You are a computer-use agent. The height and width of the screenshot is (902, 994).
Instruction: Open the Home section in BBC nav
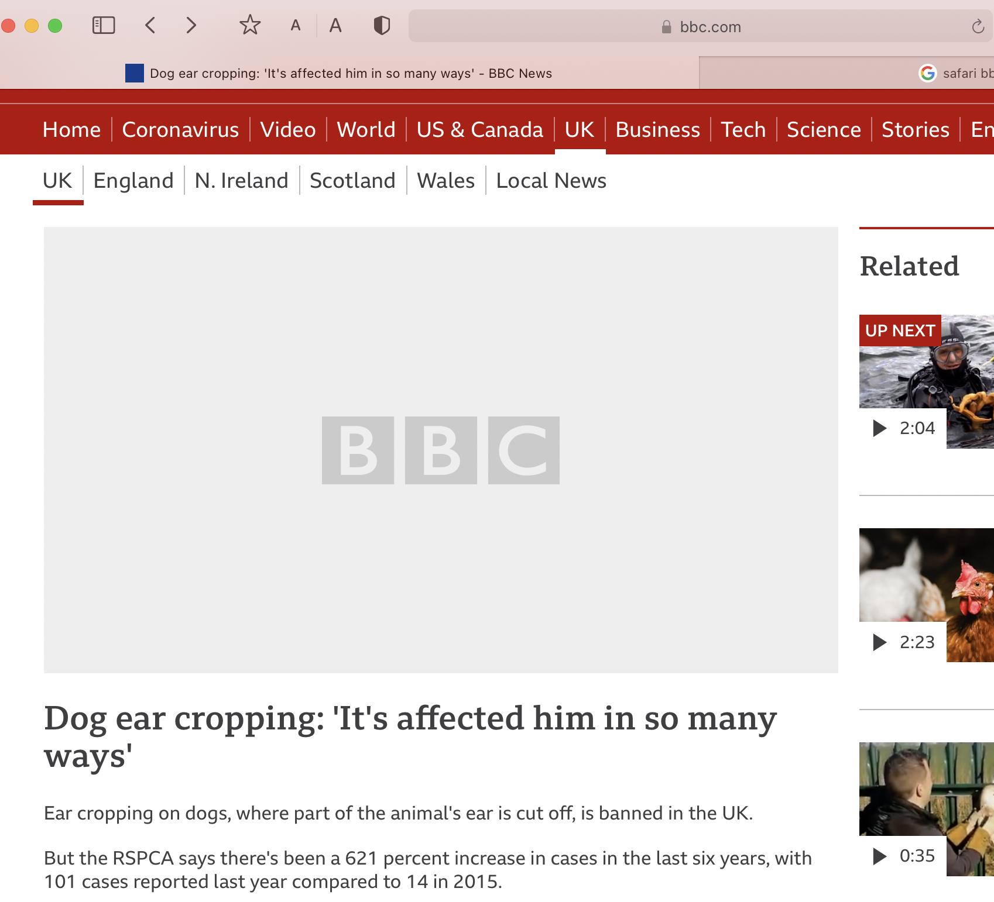(72, 129)
